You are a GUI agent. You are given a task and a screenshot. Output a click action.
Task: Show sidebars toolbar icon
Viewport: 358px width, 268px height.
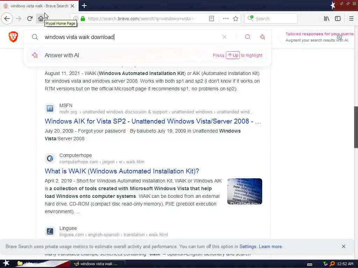click(338, 18)
